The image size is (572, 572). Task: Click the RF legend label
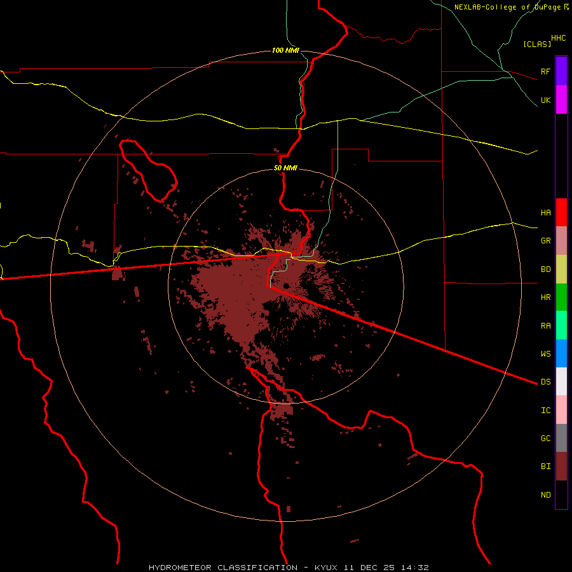(x=545, y=71)
